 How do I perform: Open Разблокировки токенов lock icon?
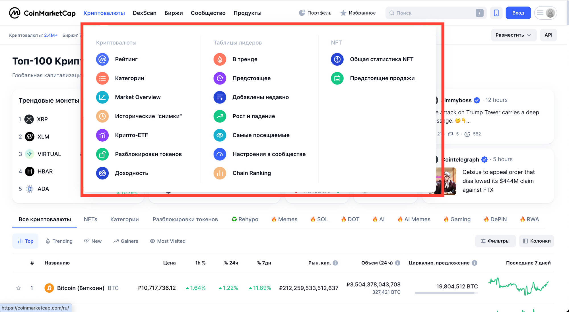click(102, 154)
